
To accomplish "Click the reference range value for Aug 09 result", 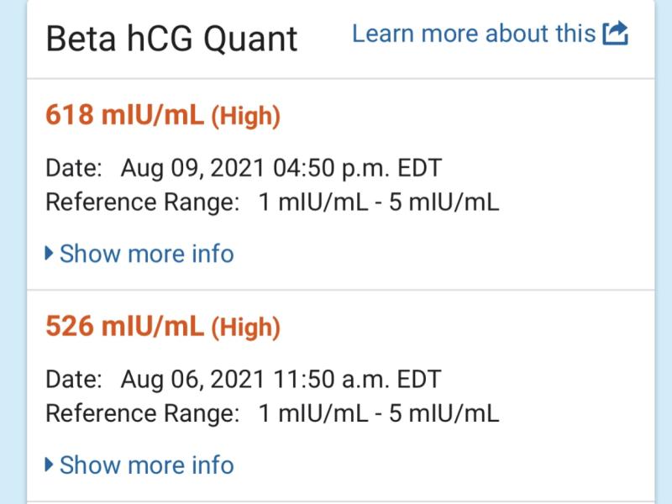I will tap(379, 202).
